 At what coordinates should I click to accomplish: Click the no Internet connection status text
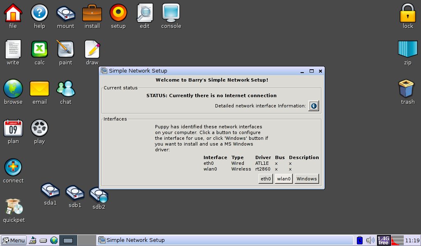[211, 96]
